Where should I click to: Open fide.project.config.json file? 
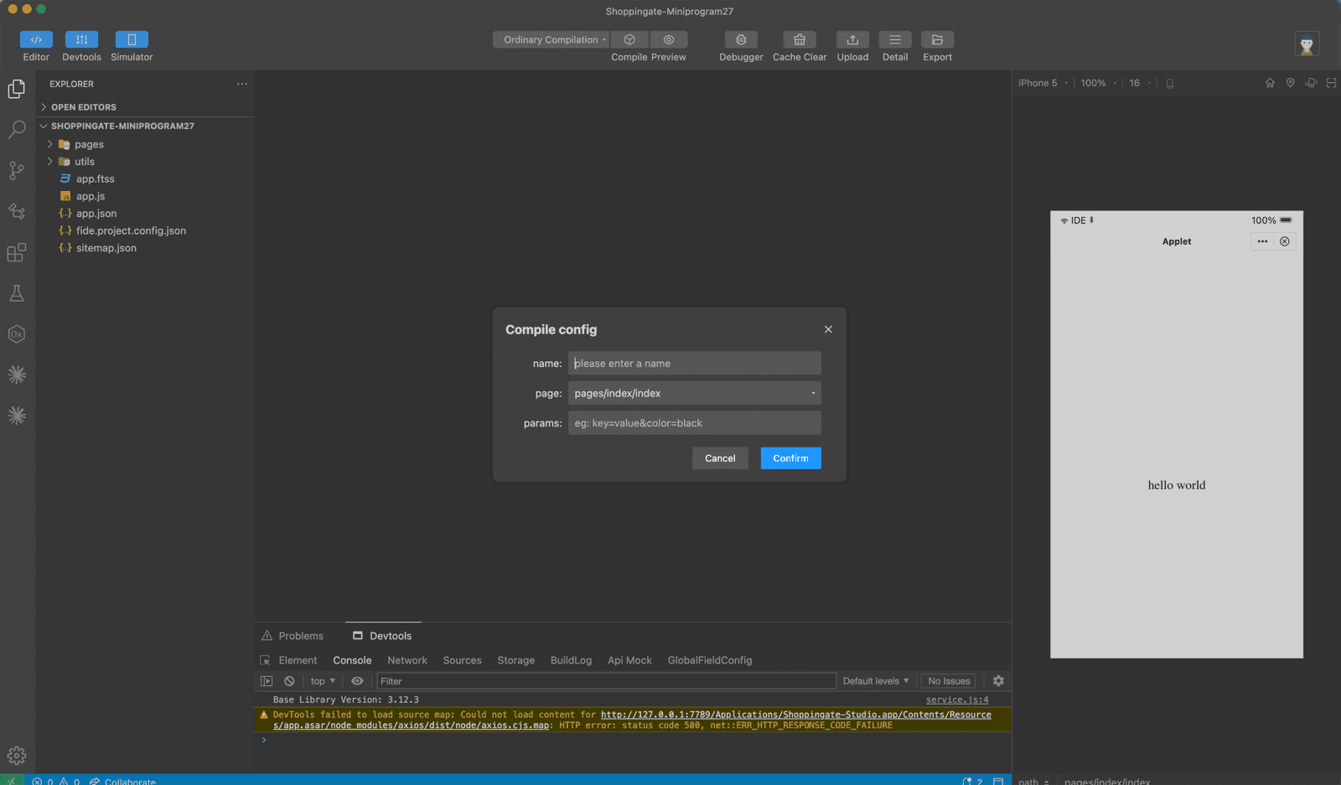[131, 230]
